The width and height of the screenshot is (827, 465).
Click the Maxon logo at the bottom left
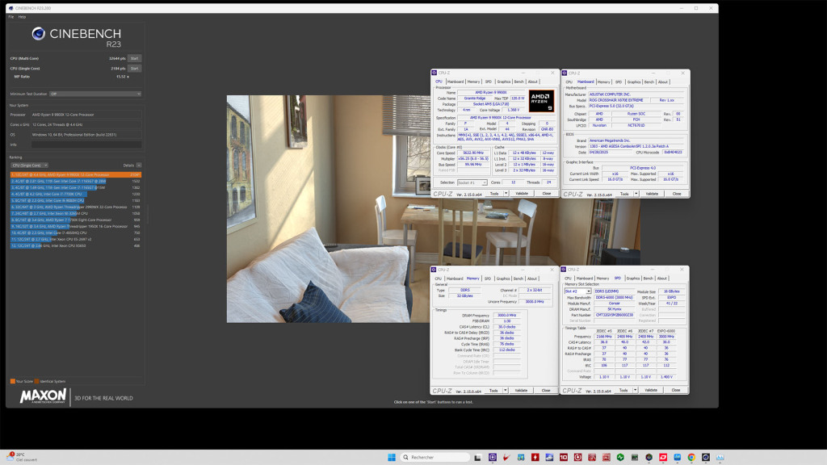[43, 396]
